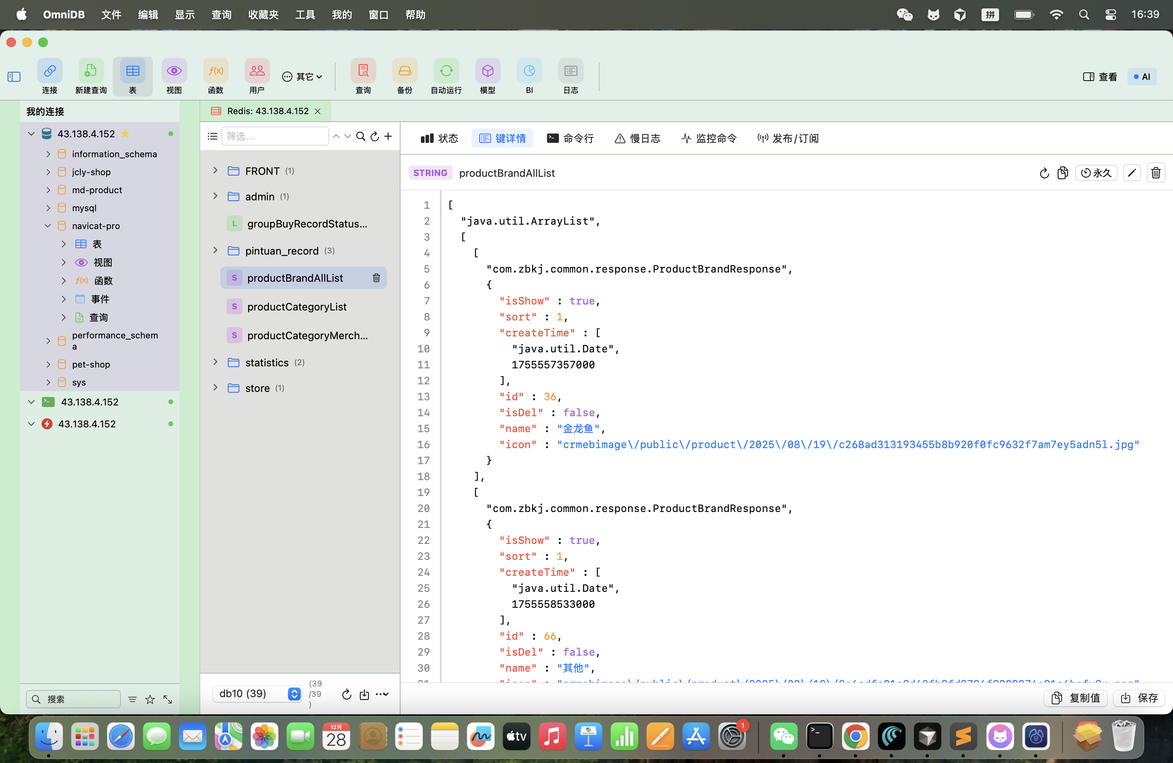Expand the pintuan_record folder
This screenshot has height=763, width=1173.
(215, 250)
